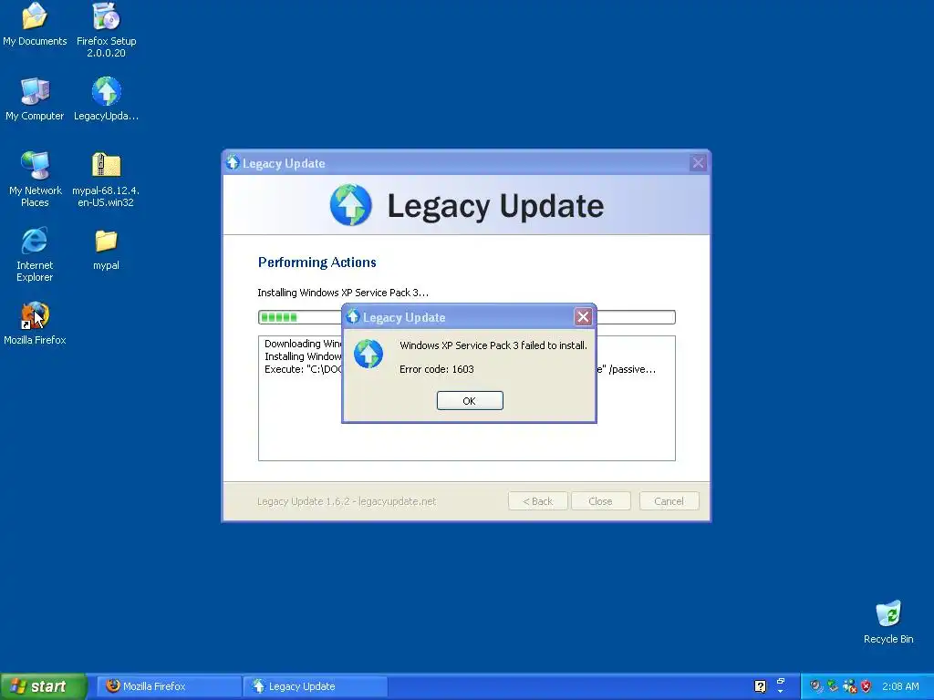The image size is (934, 700).
Task: Select Internet Explorer desktop icon
Action: point(35,254)
